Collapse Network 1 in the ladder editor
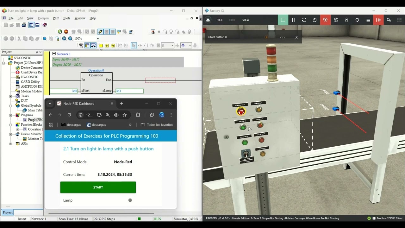Screen dimensions: 405x228 pos(54,54)
